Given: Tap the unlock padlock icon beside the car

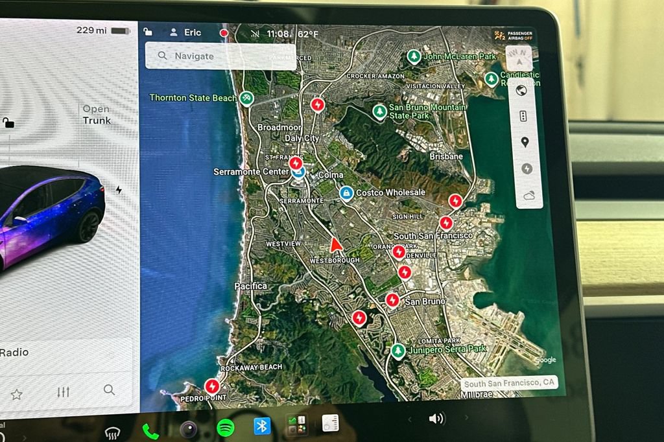Looking at the screenshot, I should [x=8, y=122].
